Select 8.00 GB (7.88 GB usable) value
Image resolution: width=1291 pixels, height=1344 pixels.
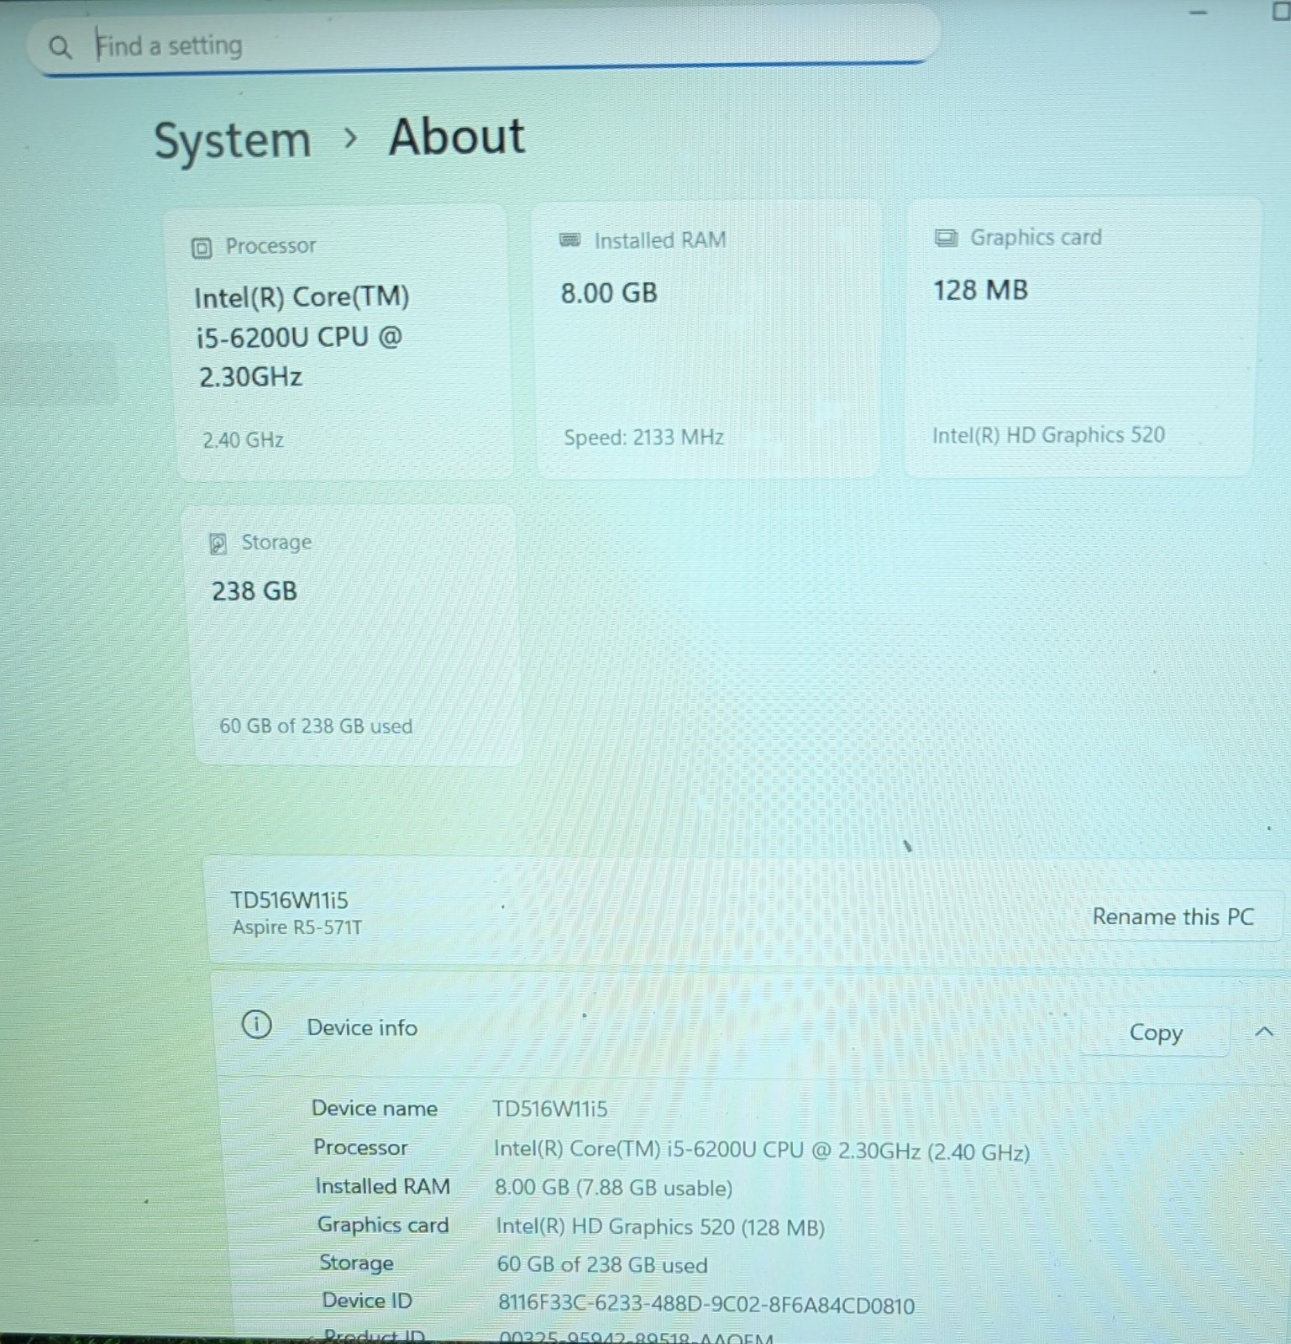pyautogui.click(x=613, y=1188)
